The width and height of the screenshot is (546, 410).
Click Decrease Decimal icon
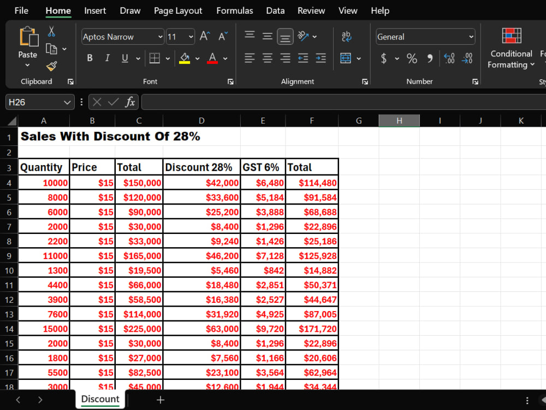[467, 58]
